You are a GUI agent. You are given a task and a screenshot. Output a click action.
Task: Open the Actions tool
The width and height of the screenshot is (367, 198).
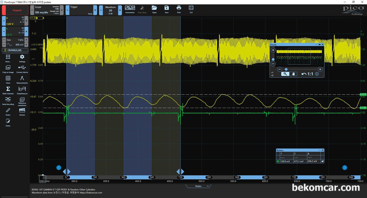click(x=22, y=112)
